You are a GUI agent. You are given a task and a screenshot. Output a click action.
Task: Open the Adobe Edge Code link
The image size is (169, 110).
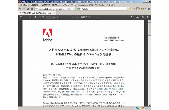pos(72,92)
